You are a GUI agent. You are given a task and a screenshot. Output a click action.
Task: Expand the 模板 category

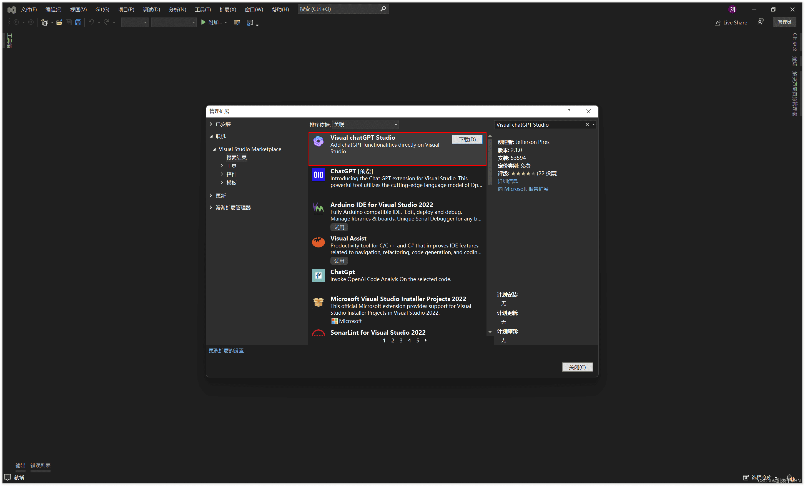coord(222,183)
